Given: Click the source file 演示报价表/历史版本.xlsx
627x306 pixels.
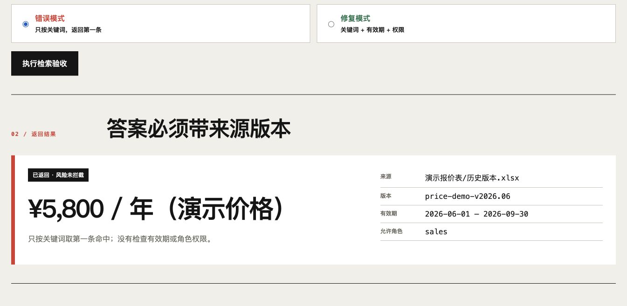Looking at the screenshot, I should tap(472, 178).
